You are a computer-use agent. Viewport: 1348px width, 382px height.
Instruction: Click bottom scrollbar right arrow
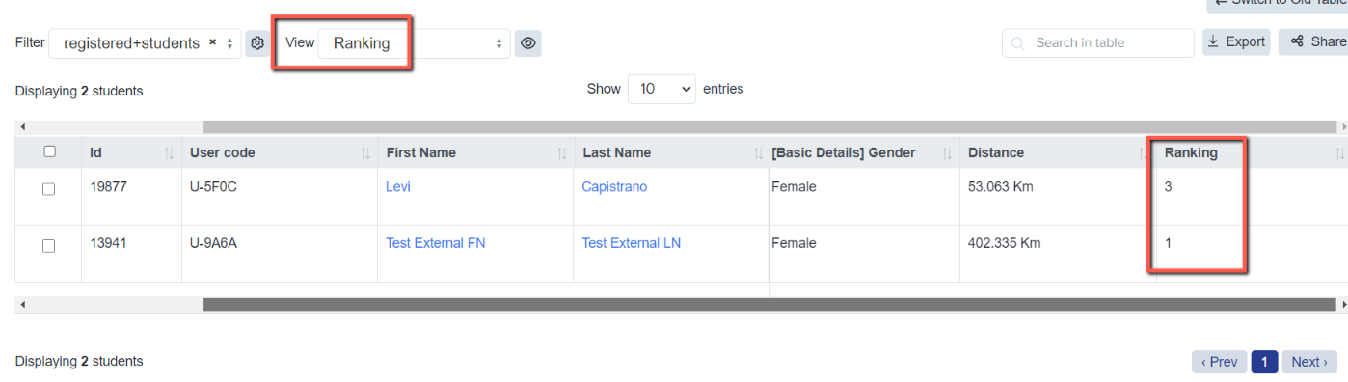click(x=1343, y=305)
